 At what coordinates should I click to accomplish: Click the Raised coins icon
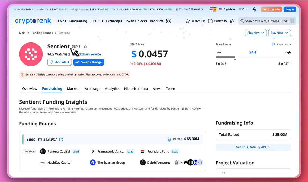click(x=169, y=139)
